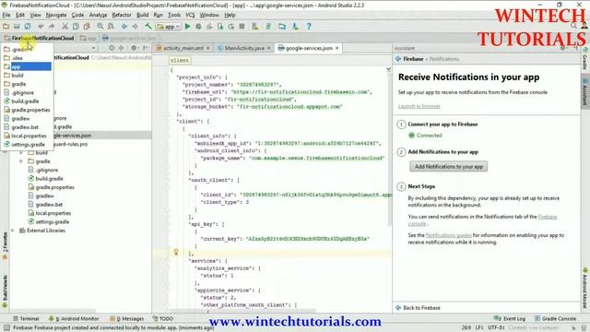This screenshot has height=332, width=590.
Task: Switch to the MainActivity.java editor tab
Action: [244, 48]
